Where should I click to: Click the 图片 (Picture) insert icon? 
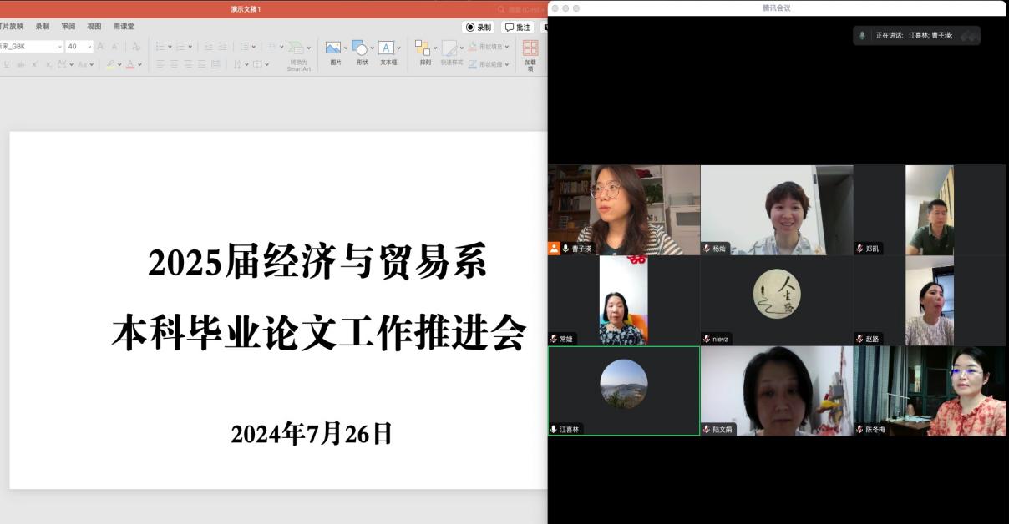332,48
